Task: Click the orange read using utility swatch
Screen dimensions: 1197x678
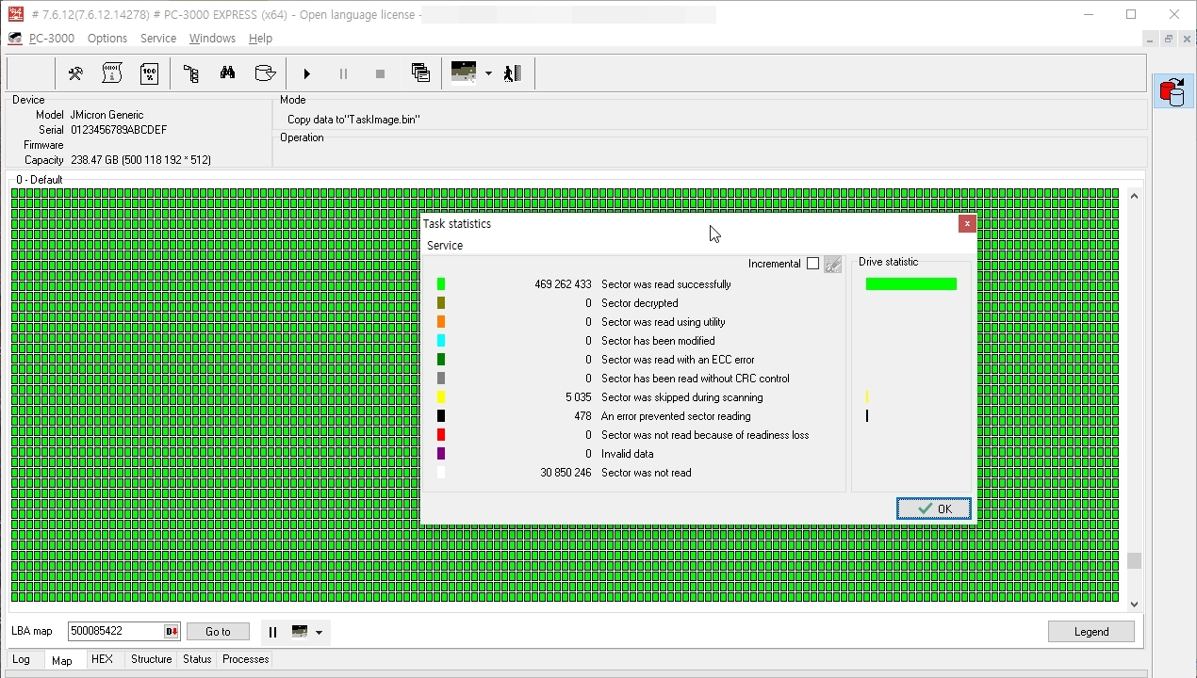Action: pos(441,322)
